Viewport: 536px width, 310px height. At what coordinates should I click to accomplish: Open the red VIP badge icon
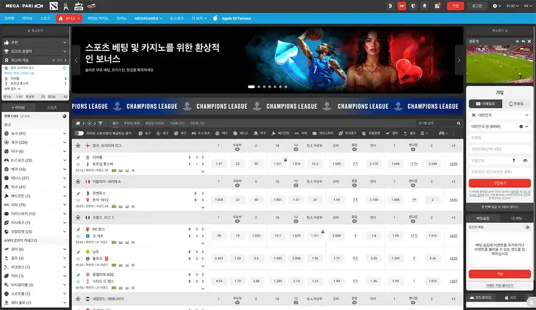pyautogui.click(x=401, y=6)
